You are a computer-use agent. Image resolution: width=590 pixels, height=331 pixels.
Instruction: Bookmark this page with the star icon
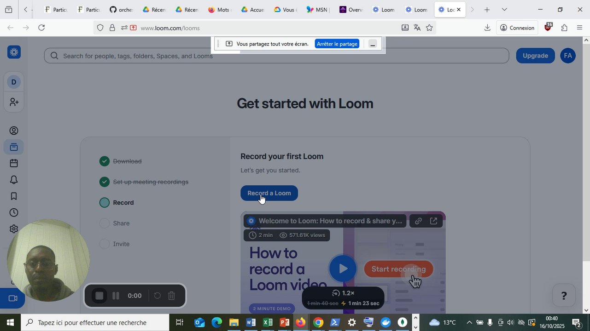(429, 28)
